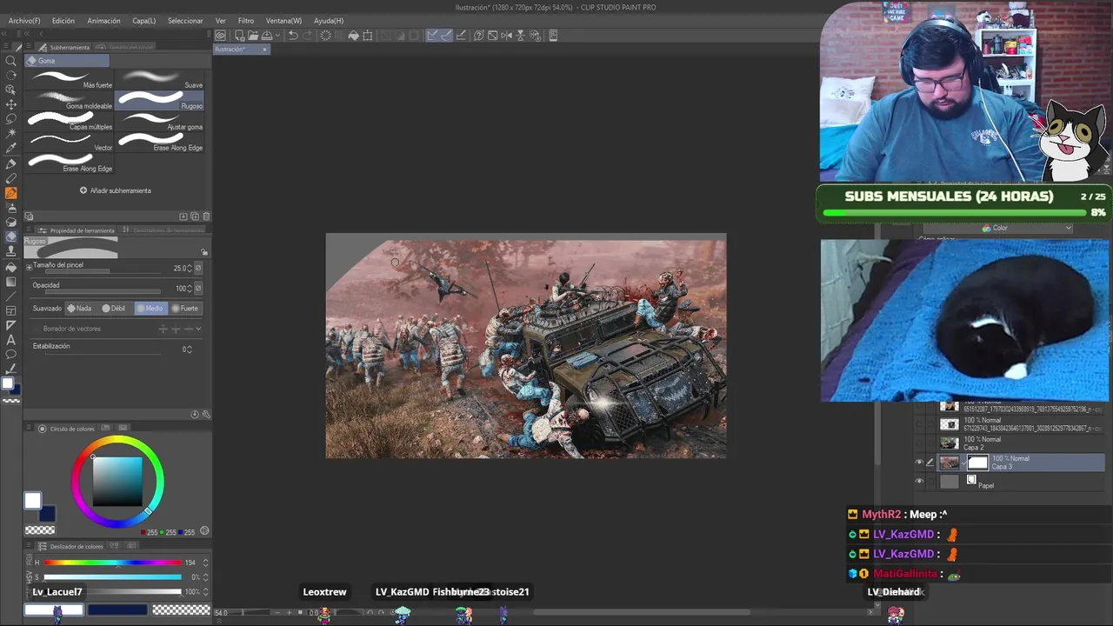Choose the Goma moldeable sub tool
1113x626 pixels.
(x=70, y=101)
